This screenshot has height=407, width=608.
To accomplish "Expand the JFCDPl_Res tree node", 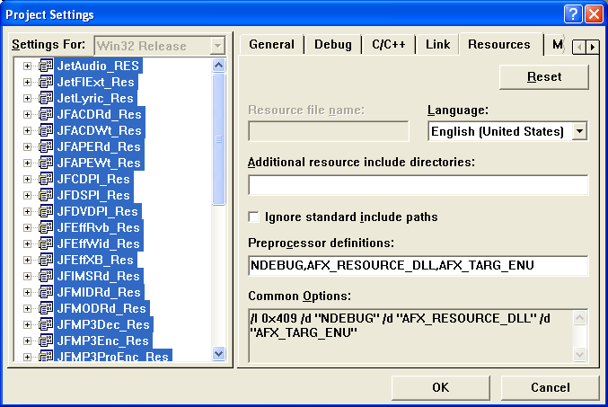I will (x=27, y=180).
